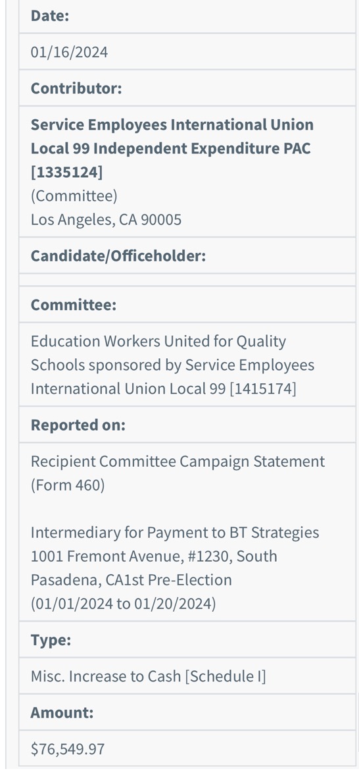Click the Type label row
This screenshot has height=773, width=359.
(x=187, y=640)
